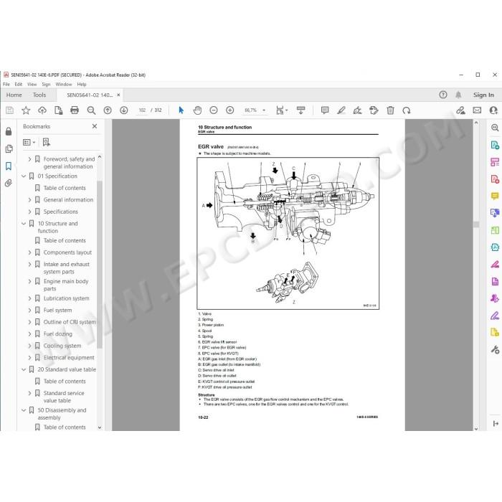Zoom in with plus circle icon
Image resolution: width=502 pixels, height=502 pixels.
tap(230, 110)
